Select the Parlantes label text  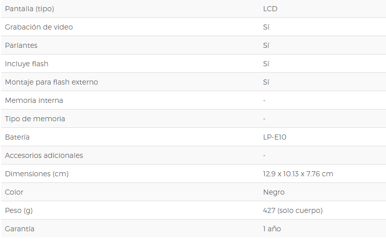click(21, 45)
